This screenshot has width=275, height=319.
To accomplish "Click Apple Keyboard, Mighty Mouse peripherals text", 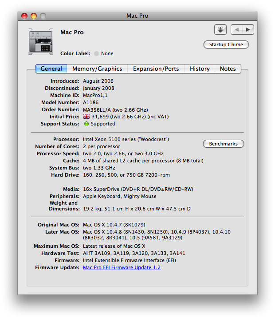I will click(120, 196).
